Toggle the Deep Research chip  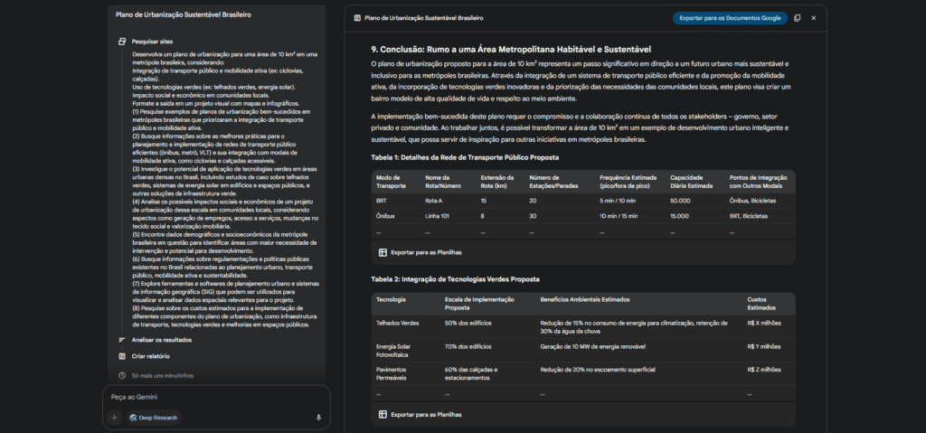point(154,418)
